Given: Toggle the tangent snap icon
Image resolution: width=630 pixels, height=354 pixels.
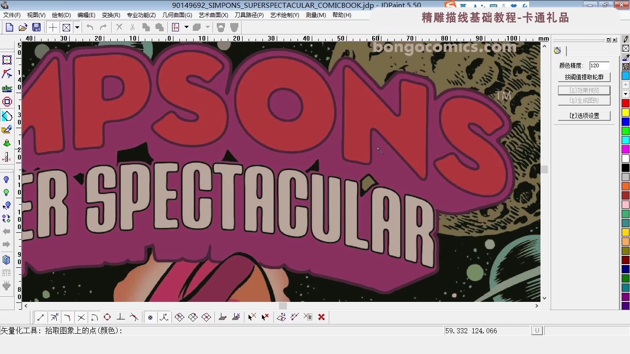Looking at the screenshot, I should (134, 317).
